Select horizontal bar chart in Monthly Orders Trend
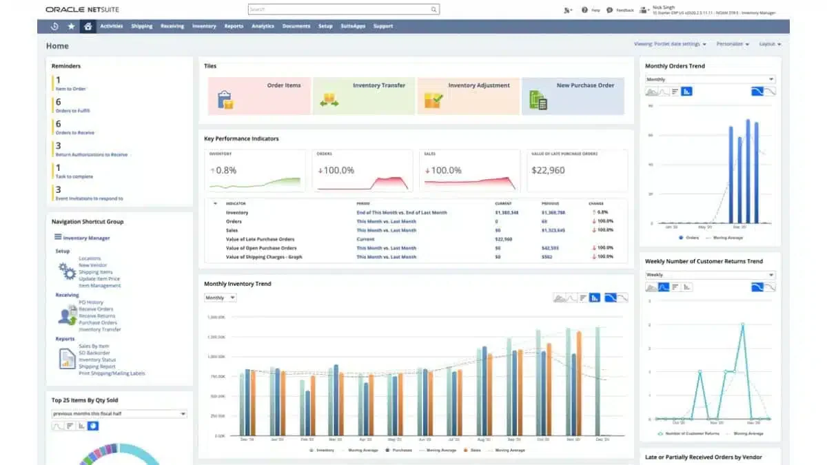The height and width of the screenshot is (465, 827). click(675, 91)
